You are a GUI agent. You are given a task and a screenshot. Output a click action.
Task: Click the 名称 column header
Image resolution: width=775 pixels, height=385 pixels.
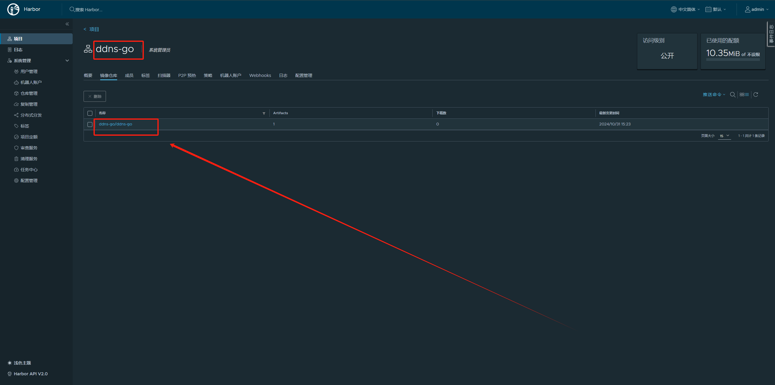102,113
